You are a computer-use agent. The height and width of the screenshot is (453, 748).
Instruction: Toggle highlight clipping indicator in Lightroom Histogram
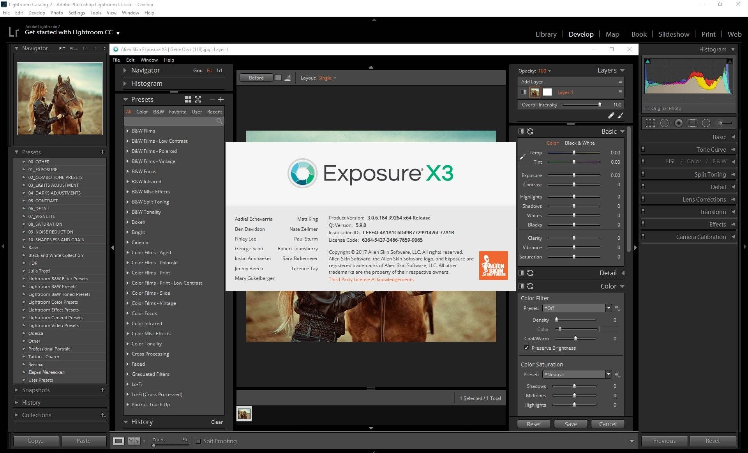[x=730, y=61]
